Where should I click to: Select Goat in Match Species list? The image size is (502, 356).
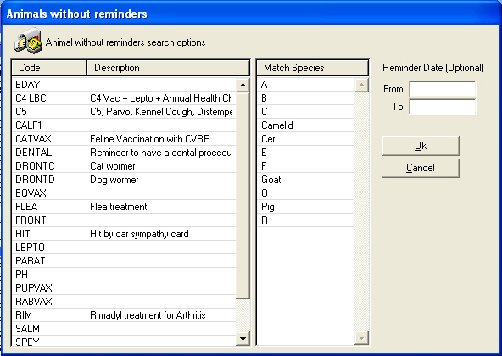306,180
